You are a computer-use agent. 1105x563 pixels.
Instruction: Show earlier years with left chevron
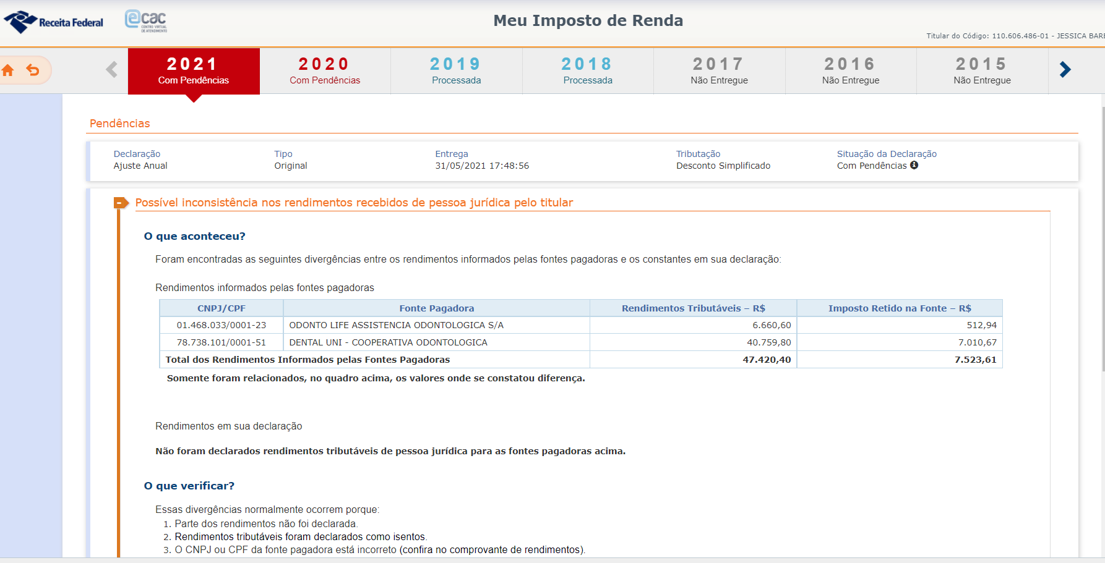pyautogui.click(x=112, y=70)
